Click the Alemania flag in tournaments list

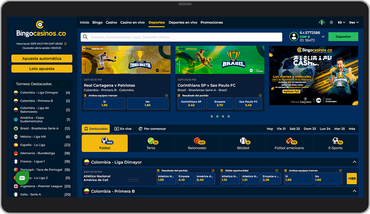(x=16, y=153)
